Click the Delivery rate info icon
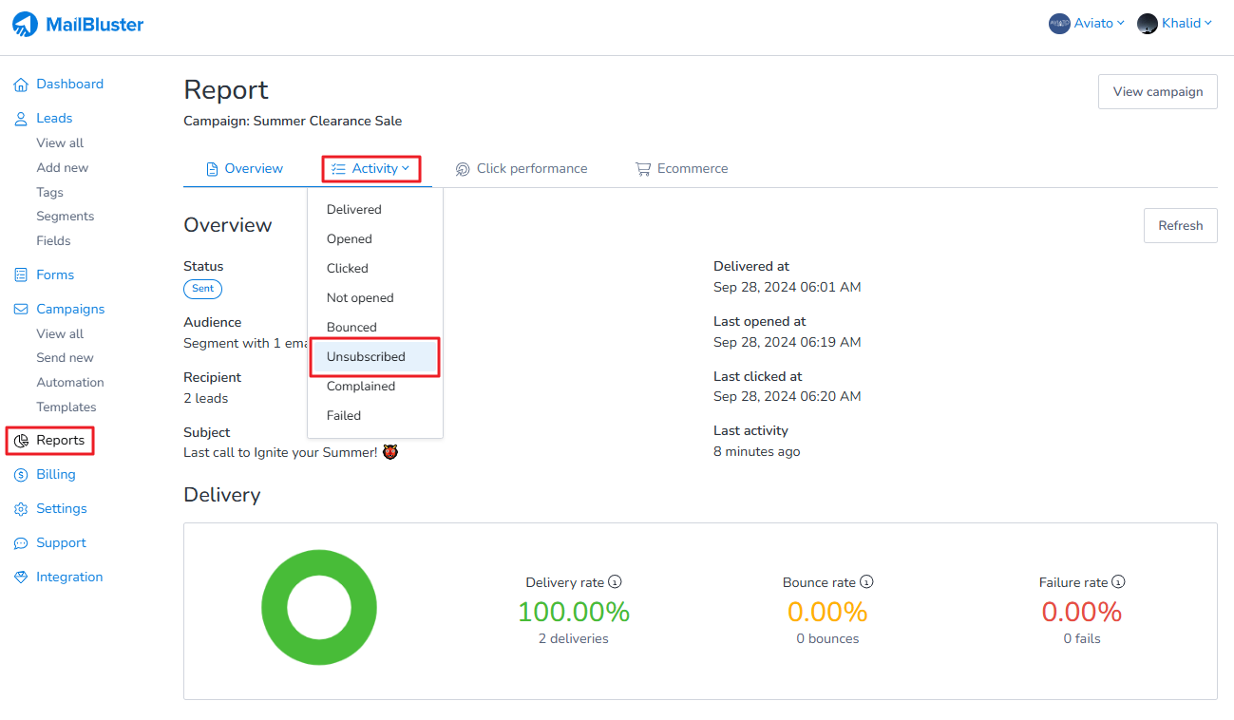 pos(615,581)
